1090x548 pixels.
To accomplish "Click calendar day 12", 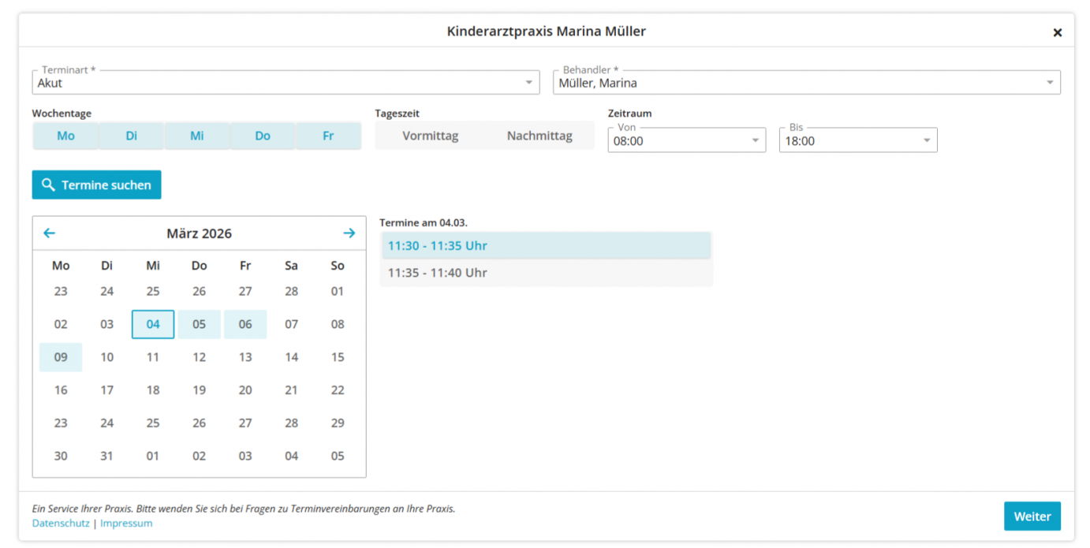I will point(199,357).
